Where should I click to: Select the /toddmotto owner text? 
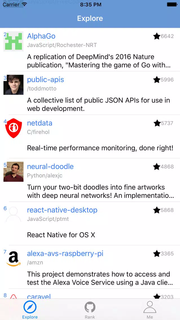pos(42,88)
